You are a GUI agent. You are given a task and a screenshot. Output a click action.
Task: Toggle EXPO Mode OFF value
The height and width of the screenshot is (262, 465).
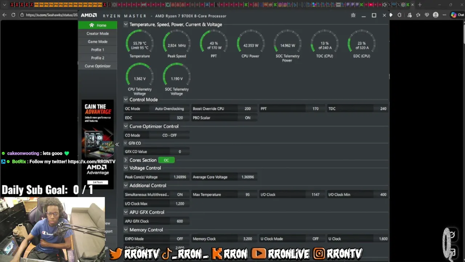(x=180, y=239)
